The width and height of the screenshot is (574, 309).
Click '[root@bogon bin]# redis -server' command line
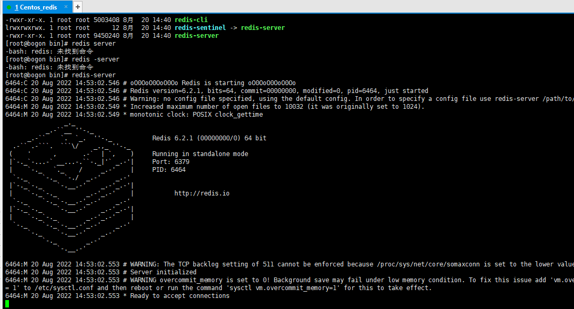[x=62, y=59]
